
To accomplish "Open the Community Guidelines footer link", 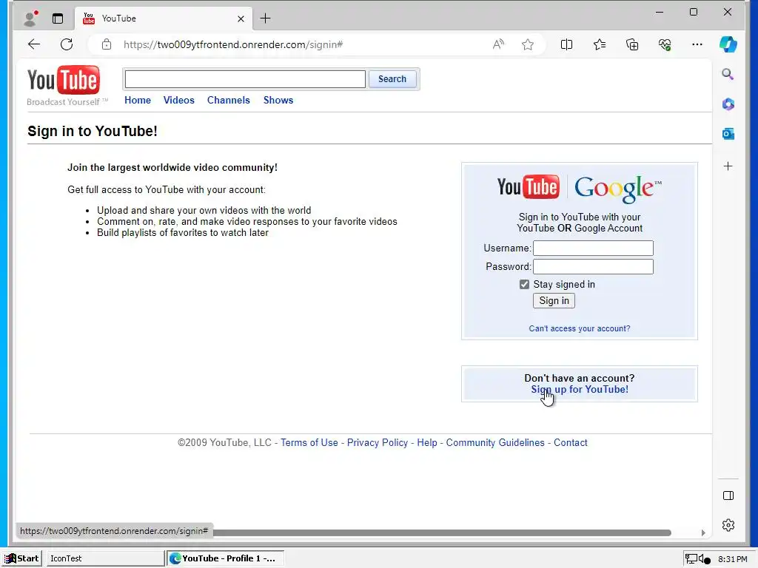I will click(495, 442).
